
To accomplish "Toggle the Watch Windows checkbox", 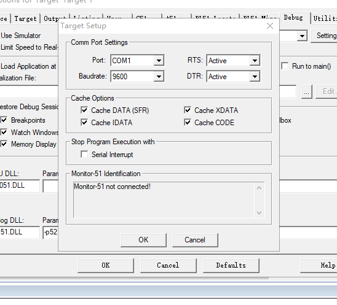I will pos(4,132).
